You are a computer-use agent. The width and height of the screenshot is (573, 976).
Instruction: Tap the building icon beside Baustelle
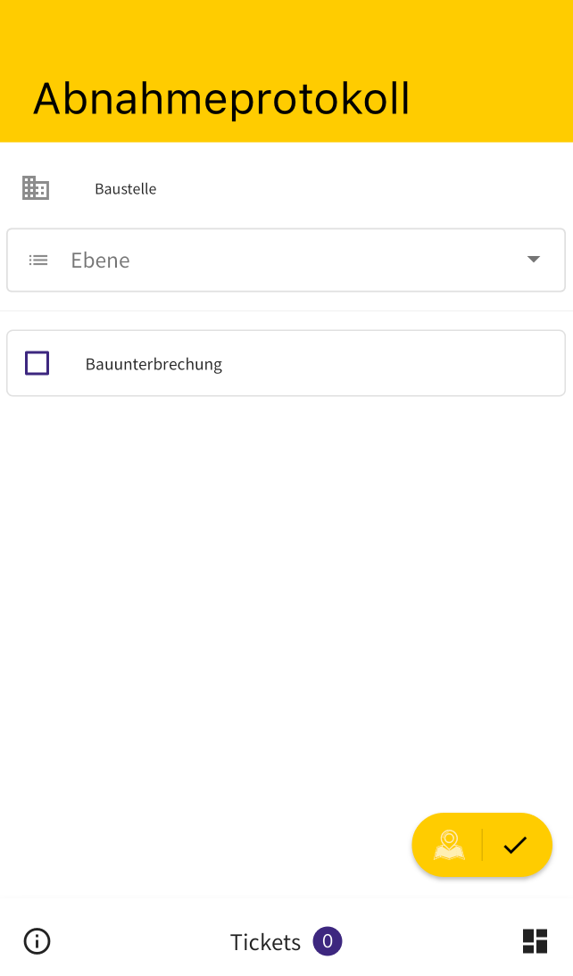pyautogui.click(x=36, y=188)
